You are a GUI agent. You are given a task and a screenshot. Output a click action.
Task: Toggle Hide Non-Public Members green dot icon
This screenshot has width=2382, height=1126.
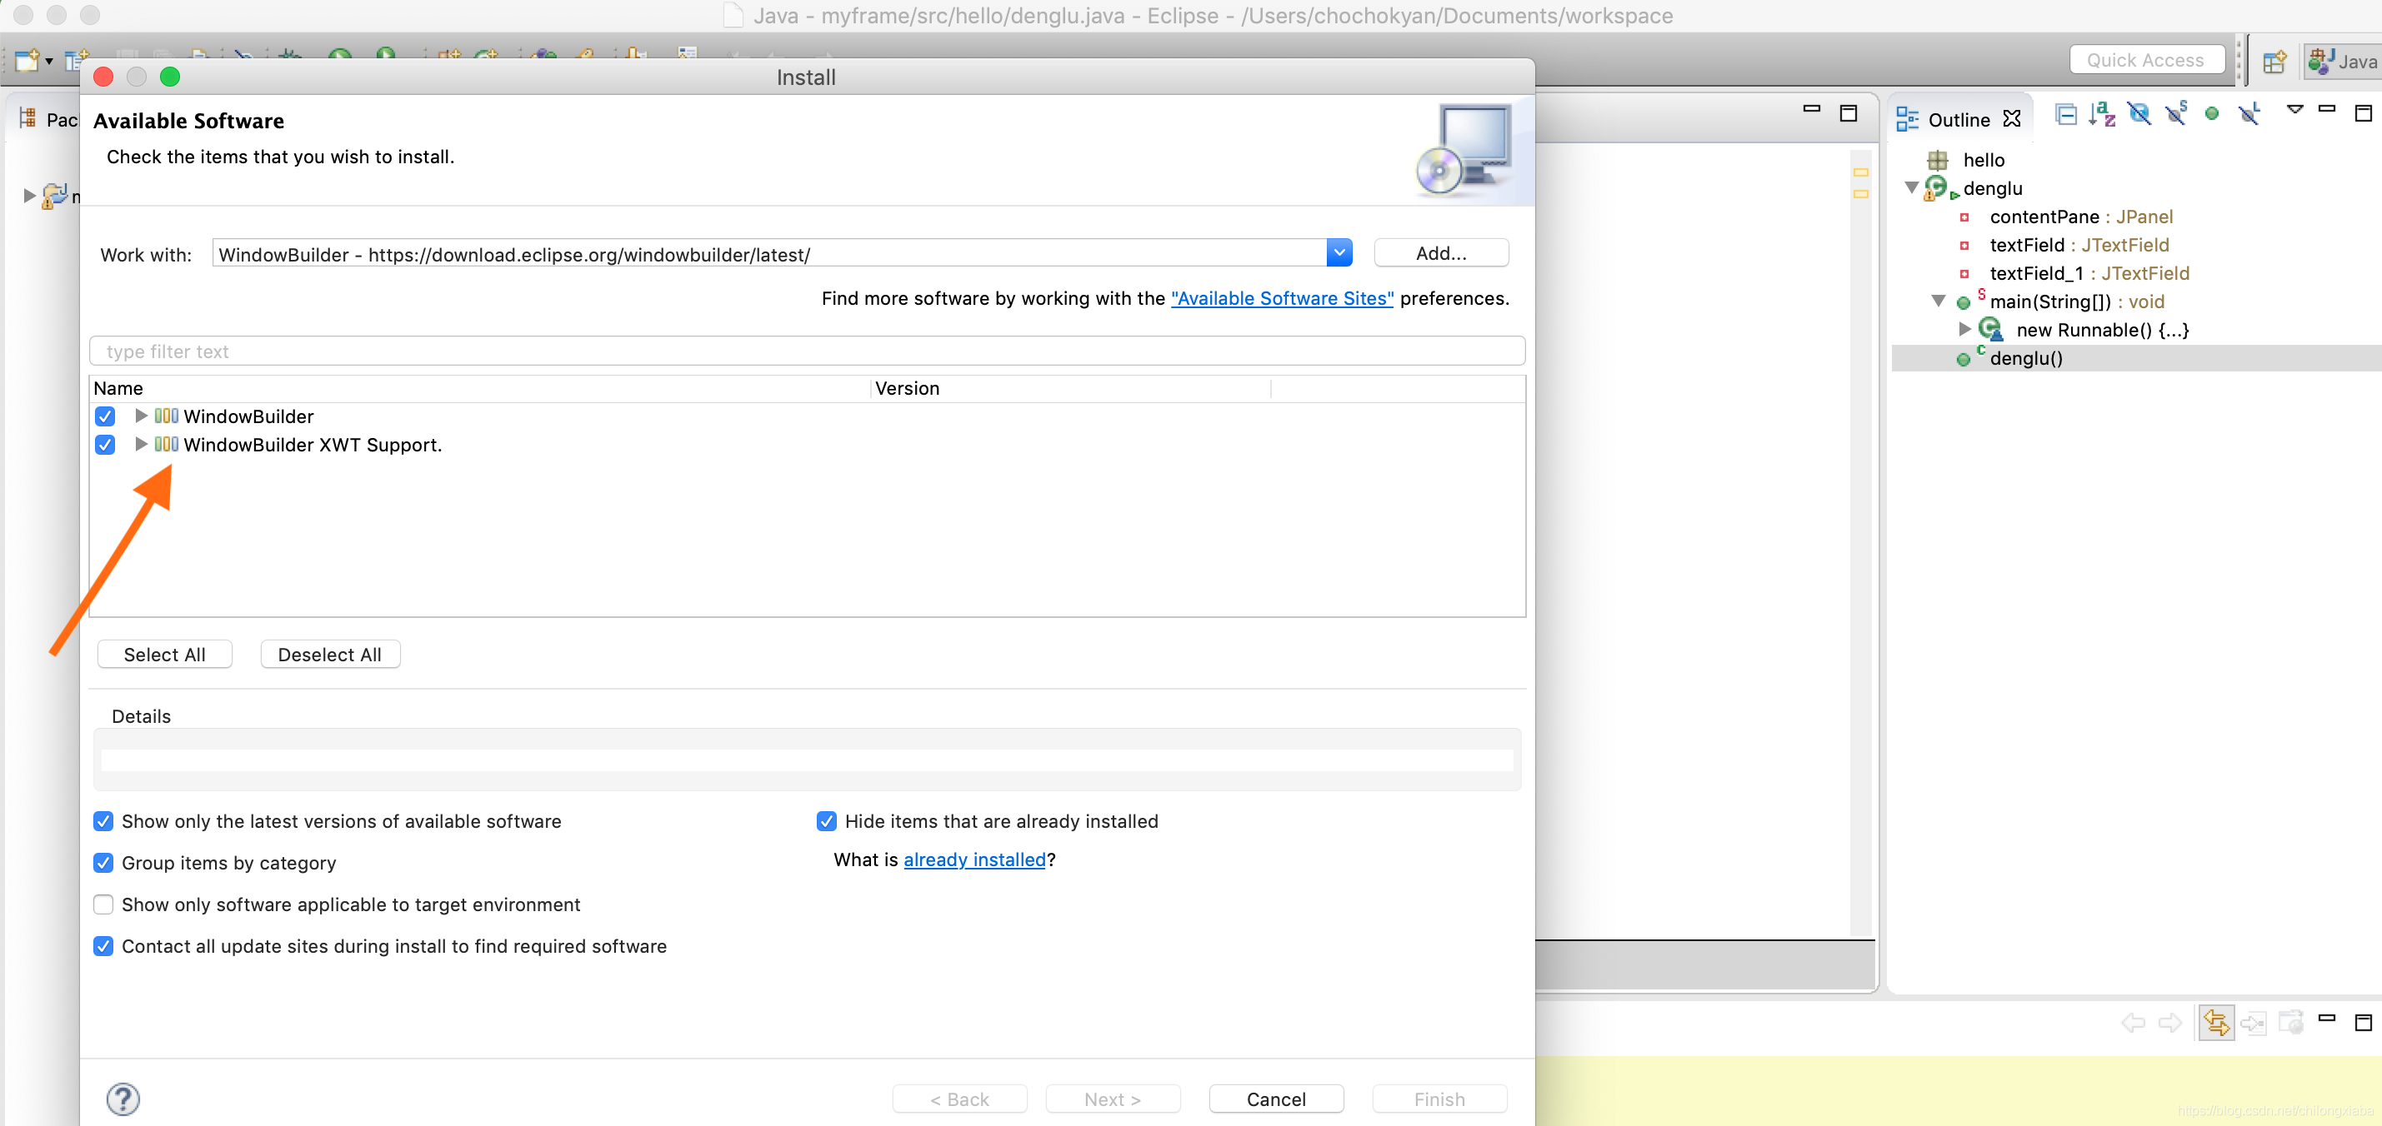click(2212, 113)
